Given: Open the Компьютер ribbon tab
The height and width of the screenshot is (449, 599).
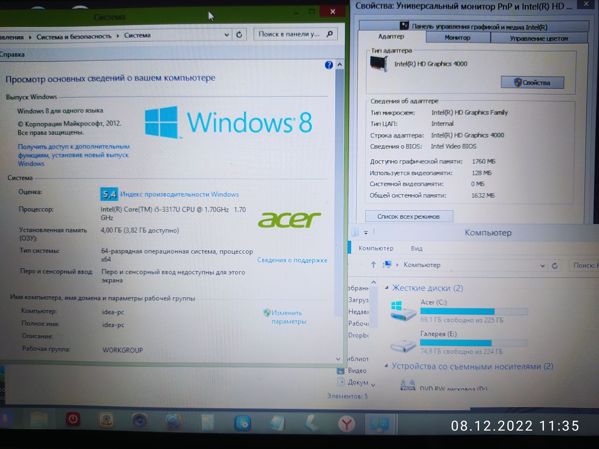Looking at the screenshot, I should (376, 248).
